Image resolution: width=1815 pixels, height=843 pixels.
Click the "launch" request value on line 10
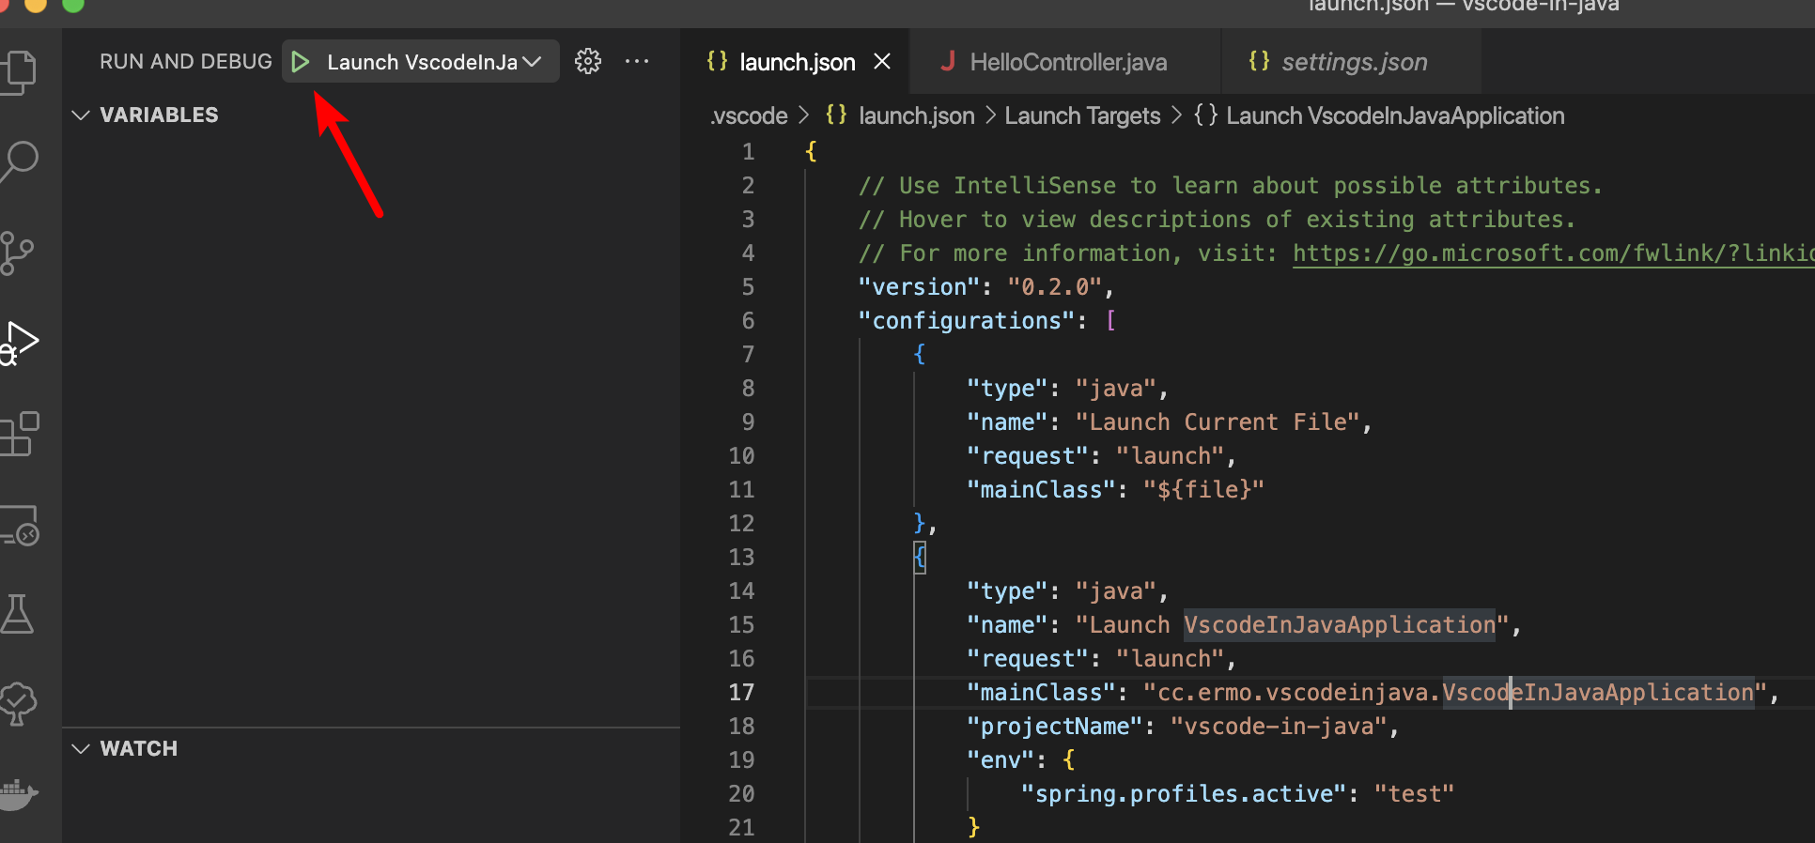(1171, 456)
